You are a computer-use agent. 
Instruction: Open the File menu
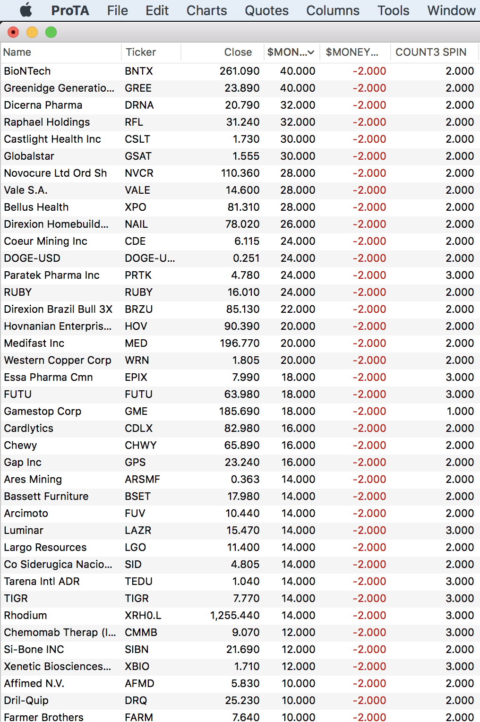117,10
